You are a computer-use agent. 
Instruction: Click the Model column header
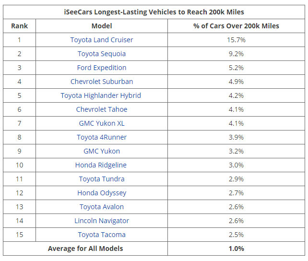(102, 26)
